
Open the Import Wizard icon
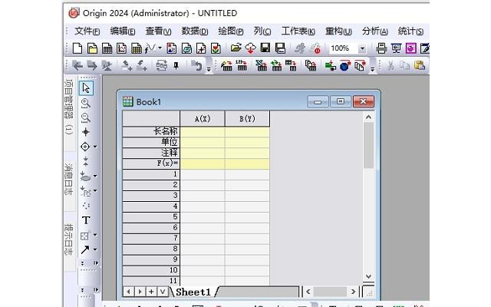(x=226, y=65)
